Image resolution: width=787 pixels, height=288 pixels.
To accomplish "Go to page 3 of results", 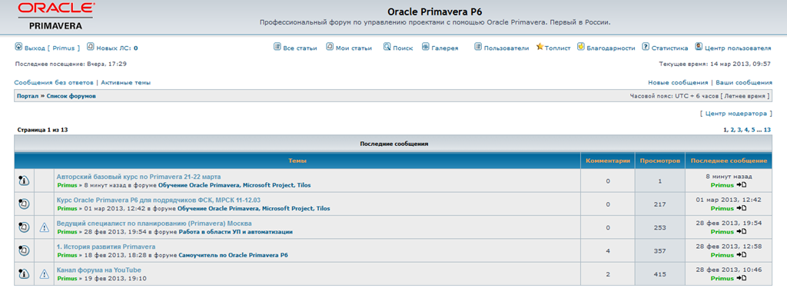I will (x=739, y=130).
